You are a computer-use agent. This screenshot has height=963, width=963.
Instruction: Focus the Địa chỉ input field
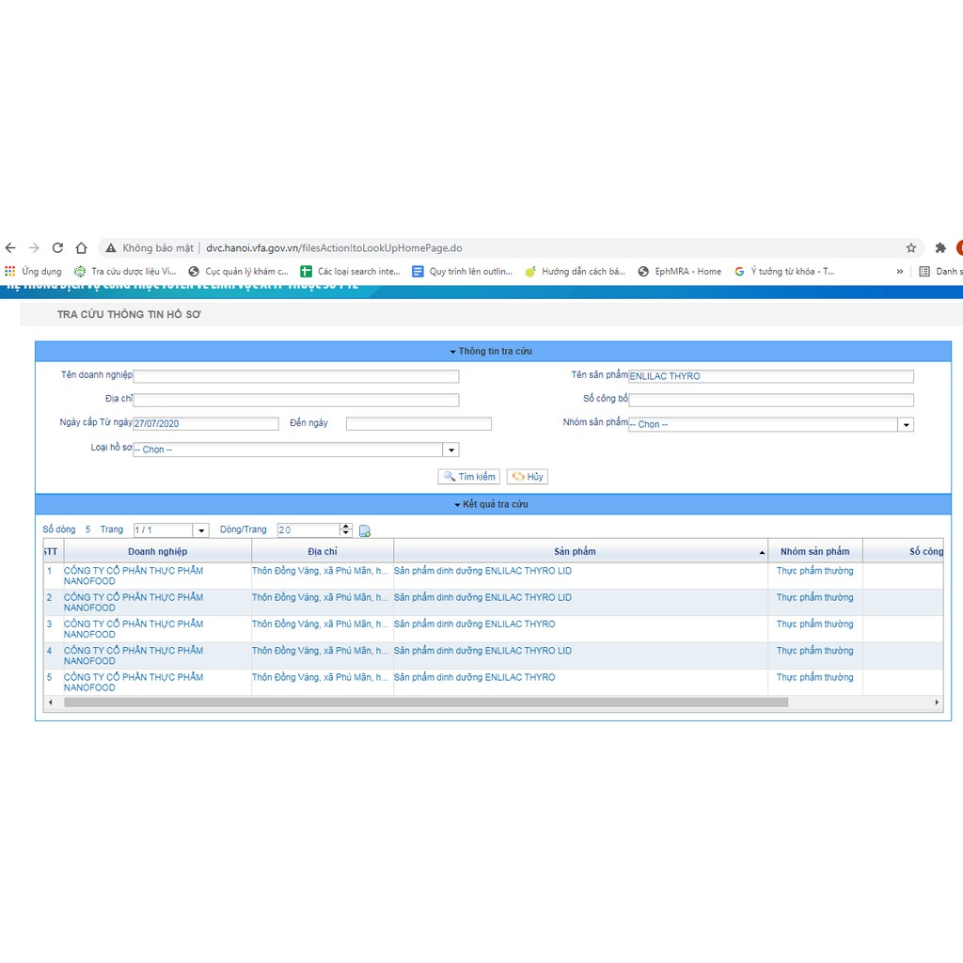click(x=296, y=400)
